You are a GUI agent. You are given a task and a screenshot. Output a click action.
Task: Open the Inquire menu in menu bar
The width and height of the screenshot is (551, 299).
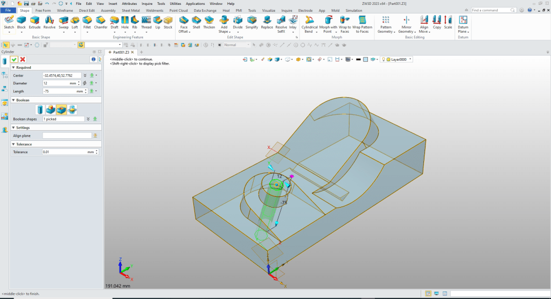147,3
